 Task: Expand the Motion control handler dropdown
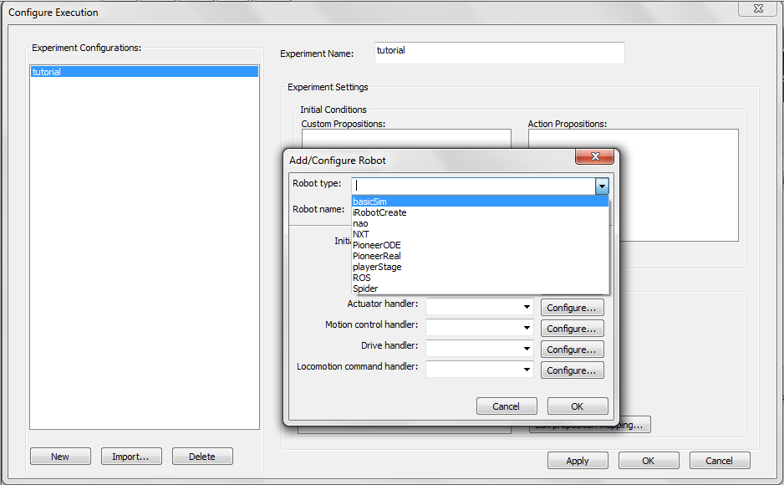tap(527, 329)
